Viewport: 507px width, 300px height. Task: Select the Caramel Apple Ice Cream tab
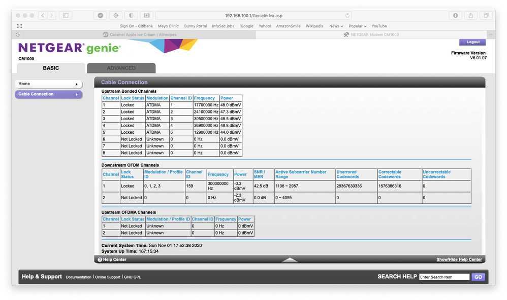pyautogui.click(x=140, y=34)
